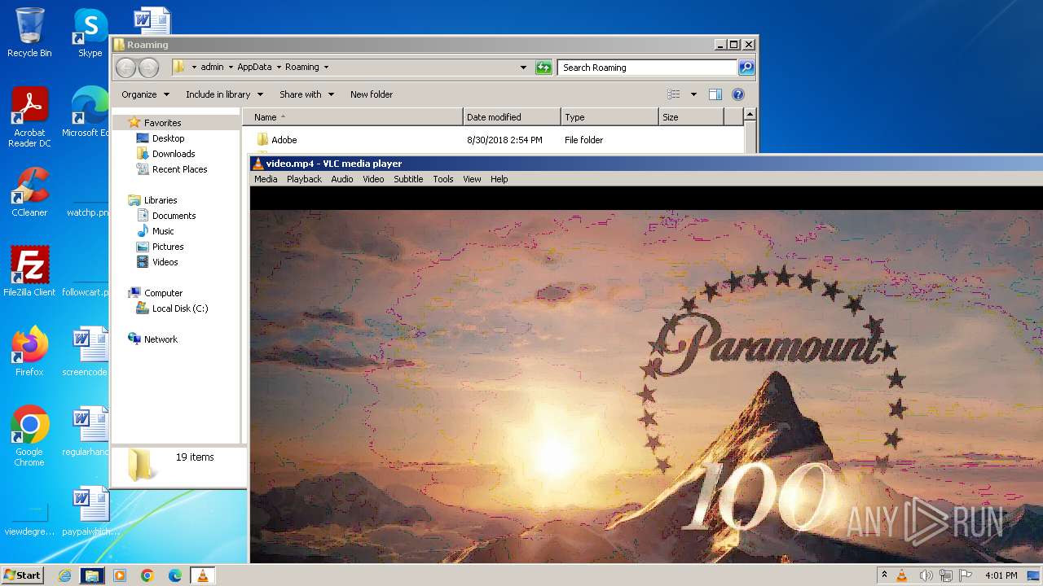Select the screencode Word document icon
The image size is (1043, 586).
(x=88, y=352)
